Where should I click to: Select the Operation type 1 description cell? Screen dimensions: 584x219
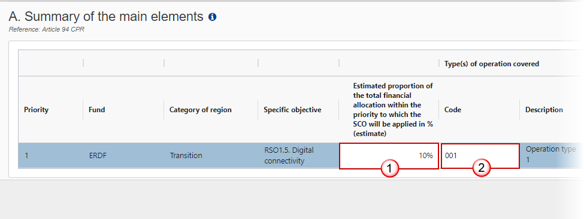click(550, 155)
